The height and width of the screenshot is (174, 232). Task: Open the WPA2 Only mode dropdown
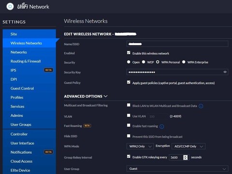point(140,146)
